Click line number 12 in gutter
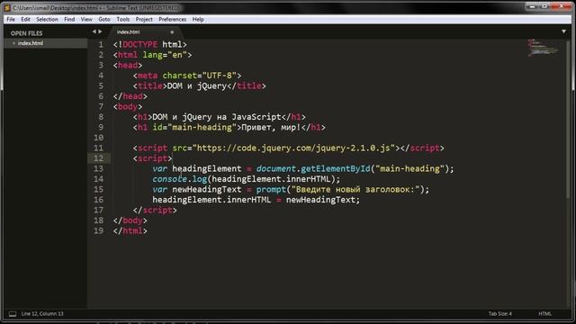576x324 pixels. click(98, 158)
